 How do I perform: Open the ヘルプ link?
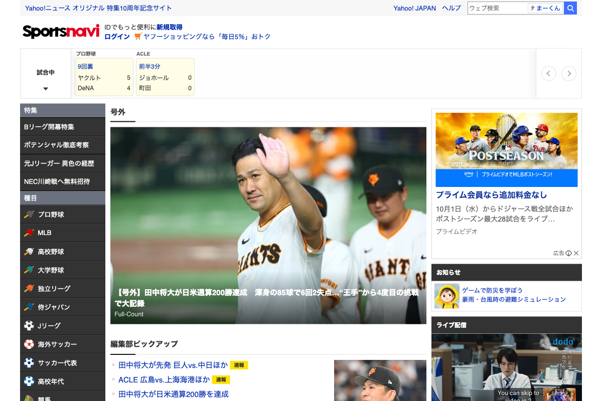tap(451, 8)
